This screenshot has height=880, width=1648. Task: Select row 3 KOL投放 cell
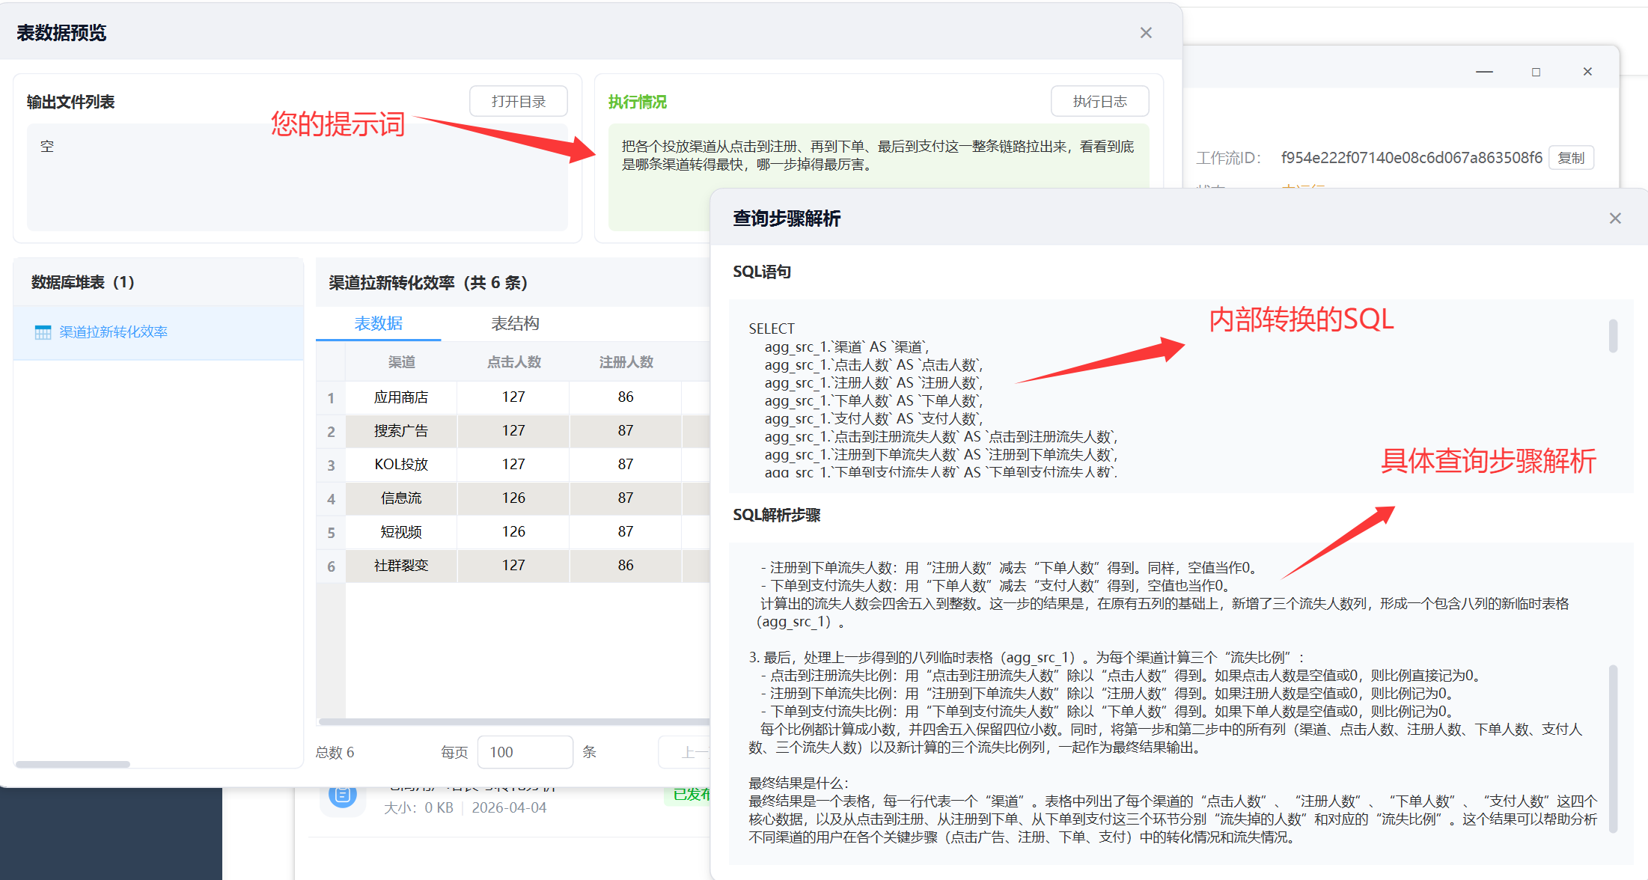pos(401,465)
